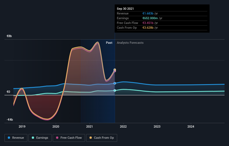Screen dimensions: 229x146
Task: Click the €0 y-axis label
Action: [8, 92]
